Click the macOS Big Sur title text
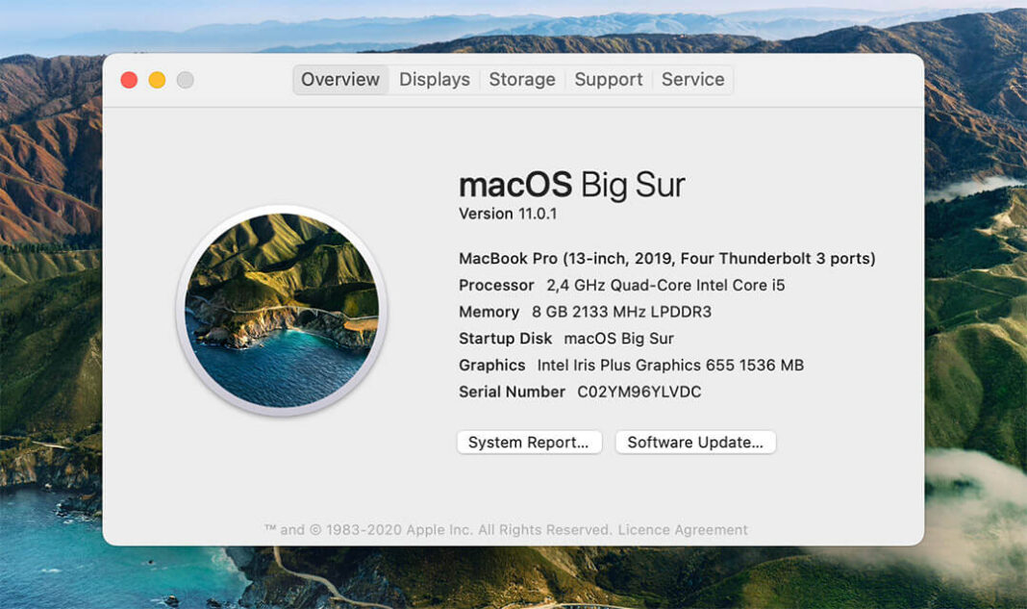Viewport: 1027px width, 609px height. [573, 184]
